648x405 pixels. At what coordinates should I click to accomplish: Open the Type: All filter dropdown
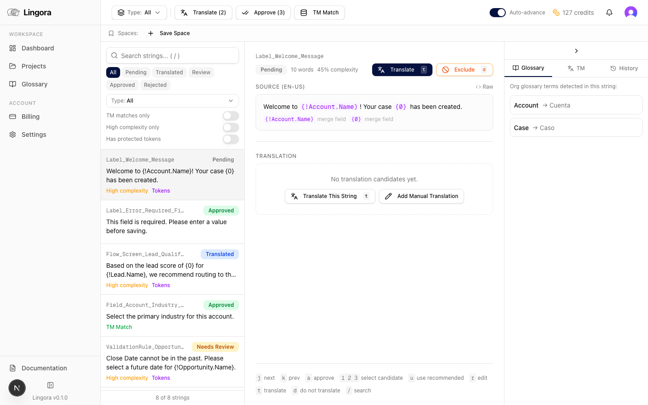click(x=172, y=100)
